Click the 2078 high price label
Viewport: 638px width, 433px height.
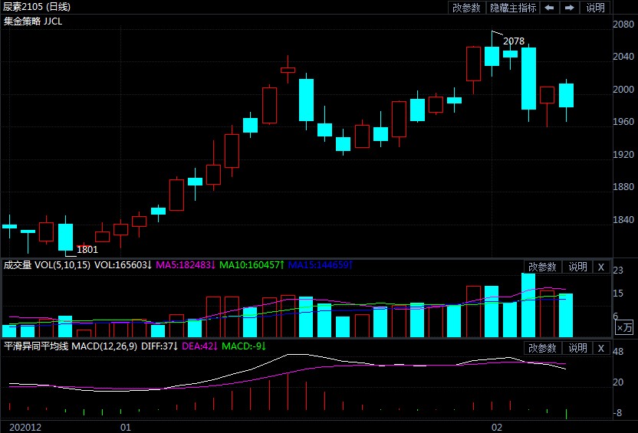[x=514, y=41]
